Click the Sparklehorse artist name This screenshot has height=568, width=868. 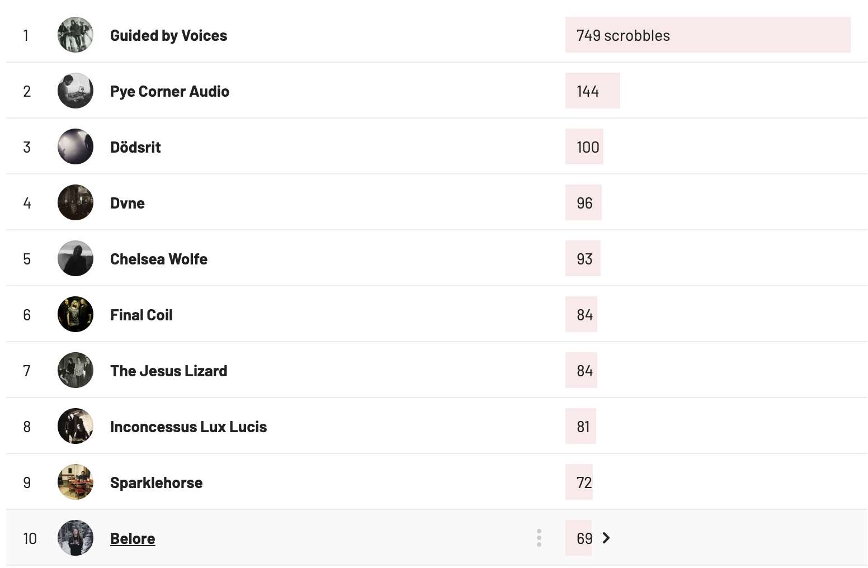(x=156, y=482)
